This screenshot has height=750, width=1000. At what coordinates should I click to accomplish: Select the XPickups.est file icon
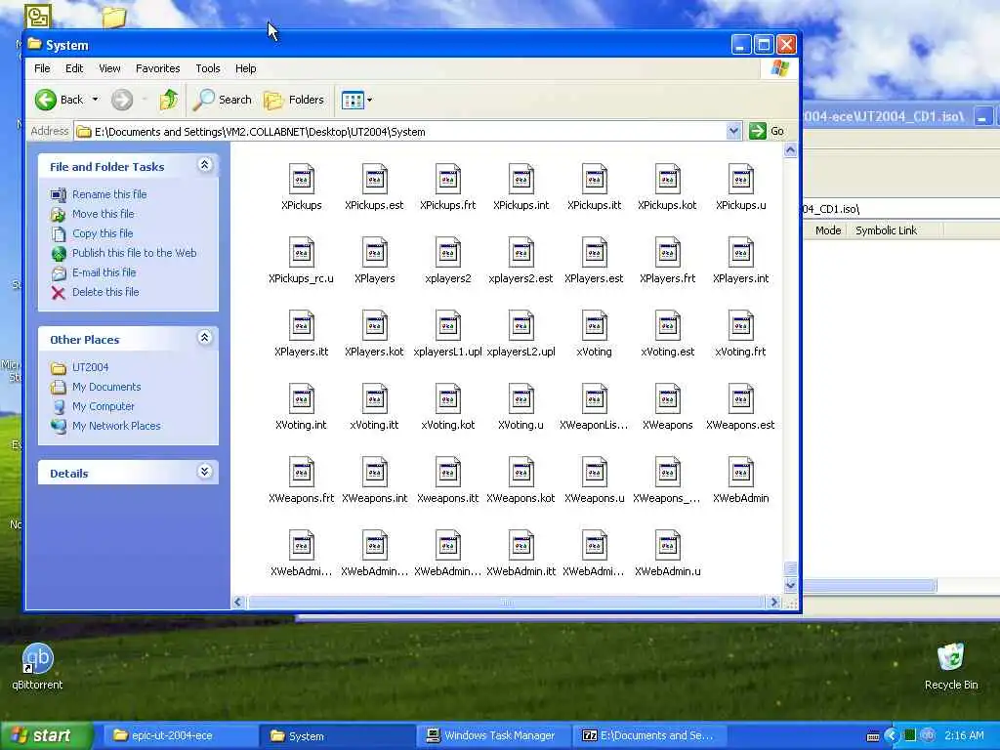click(x=374, y=180)
